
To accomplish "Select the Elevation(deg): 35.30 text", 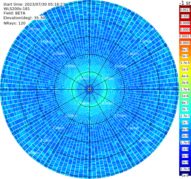I will [24, 18].
